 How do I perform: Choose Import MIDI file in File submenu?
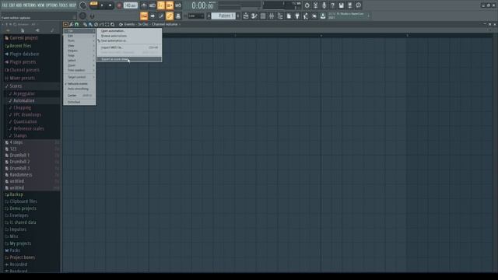click(129, 47)
